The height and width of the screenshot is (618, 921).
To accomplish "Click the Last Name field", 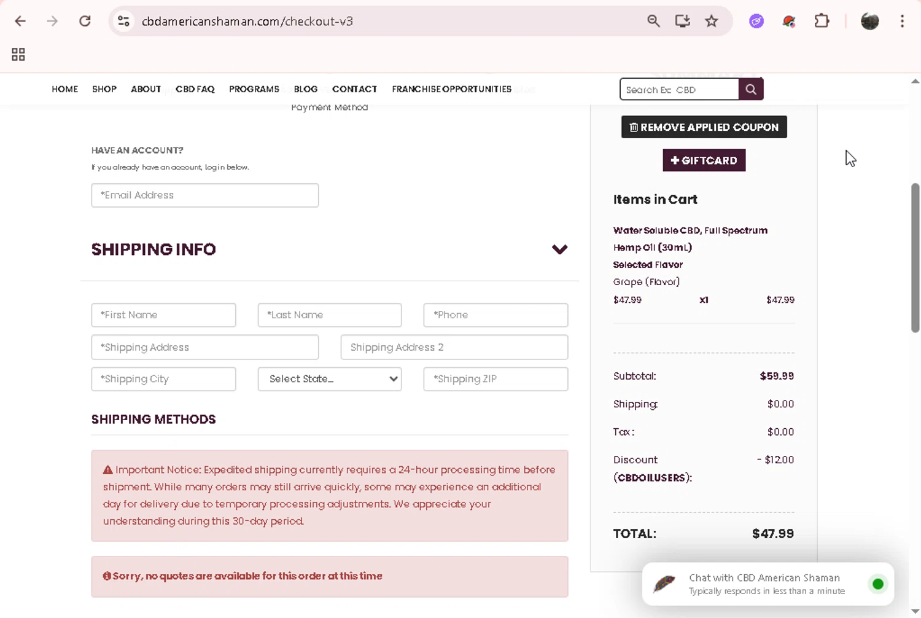I will [330, 315].
